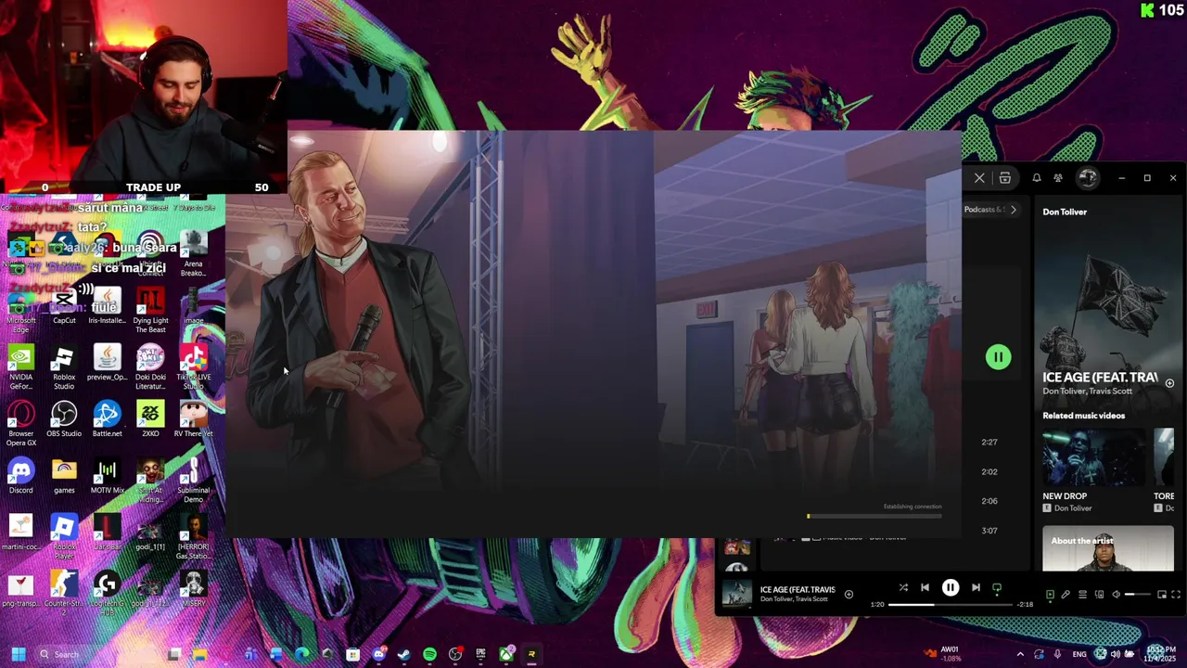This screenshot has height=668, width=1187.
Task: Open OBS Studio desktop shortcut
Action: coord(64,419)
